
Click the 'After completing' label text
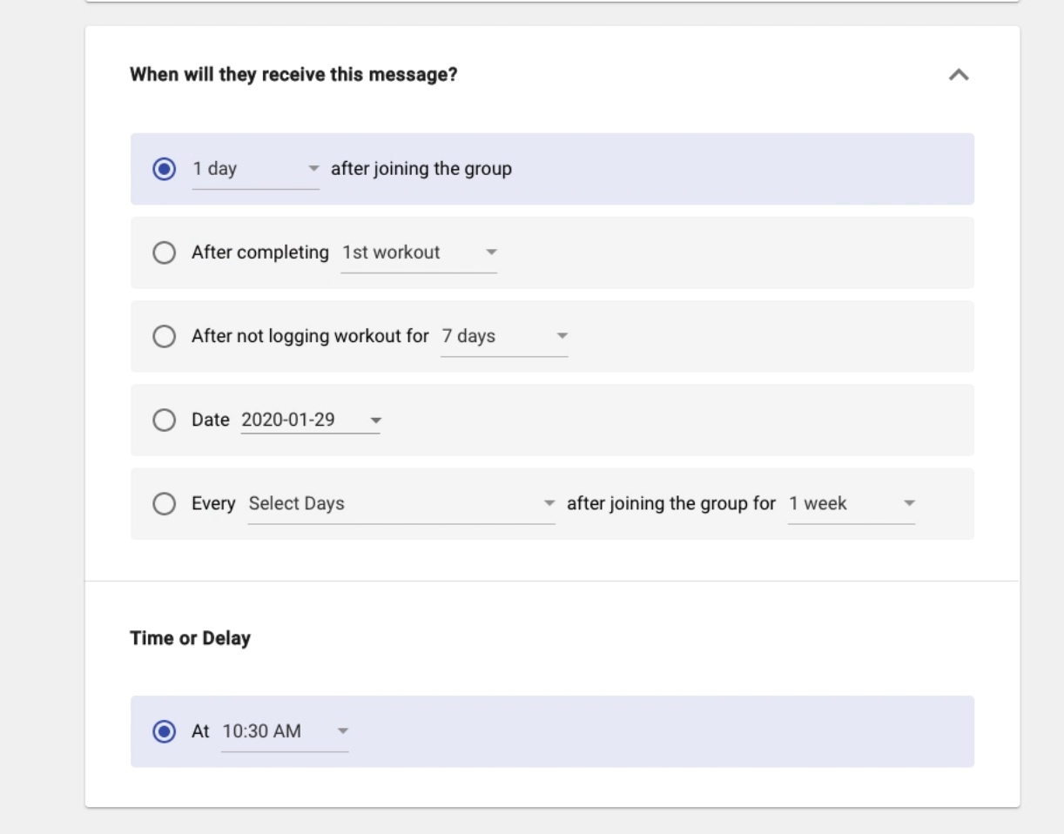pos(260,253)
